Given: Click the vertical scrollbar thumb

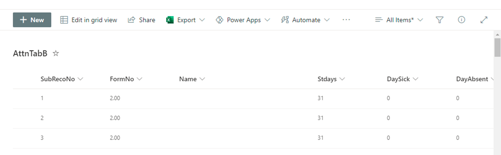Looking at the screenshot, I should tap(497, 47).
